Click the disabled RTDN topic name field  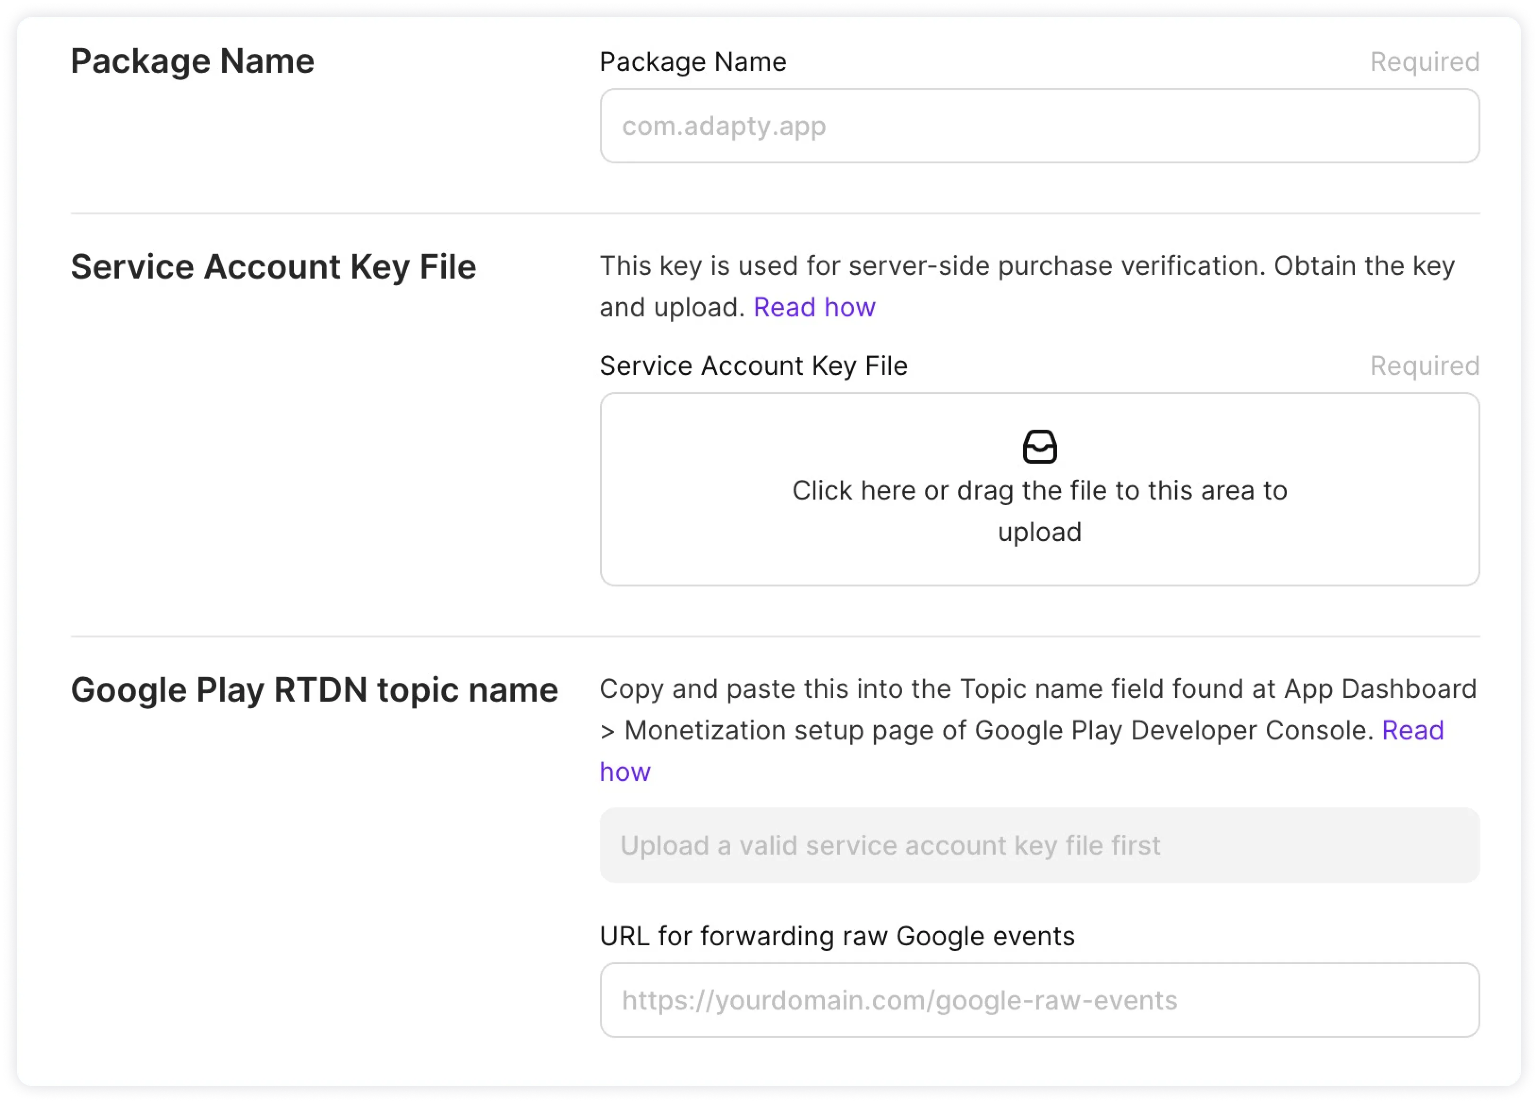(1039, 845)
